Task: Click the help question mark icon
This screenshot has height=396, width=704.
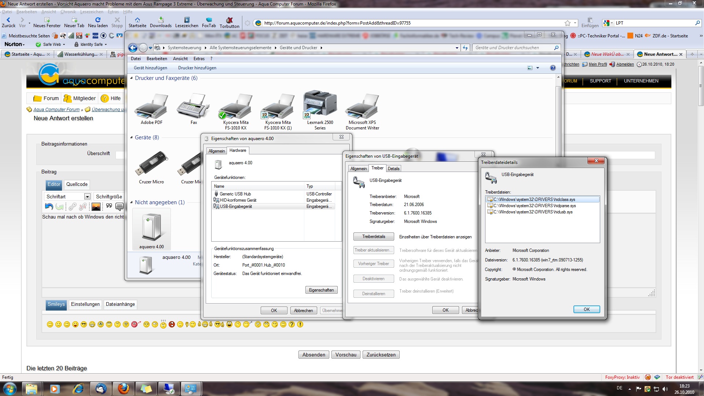Action: tap(553, 68)
